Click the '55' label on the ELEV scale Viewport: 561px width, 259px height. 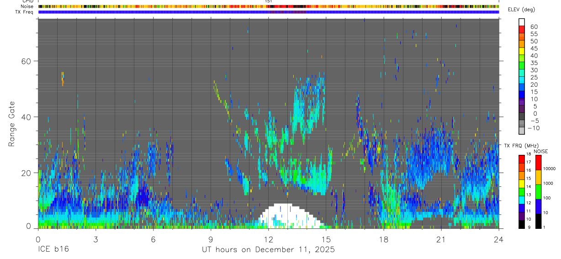(x=534, y=34)
